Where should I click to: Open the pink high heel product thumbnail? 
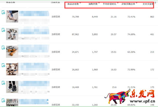click(x=12, y=16)
